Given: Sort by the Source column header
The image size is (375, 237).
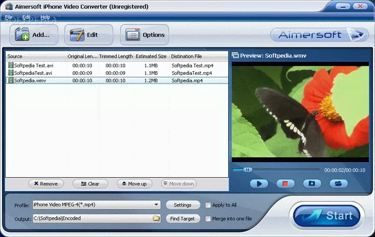Looking at the screenshot, I should pyautogui.click(x=36, y=56).
